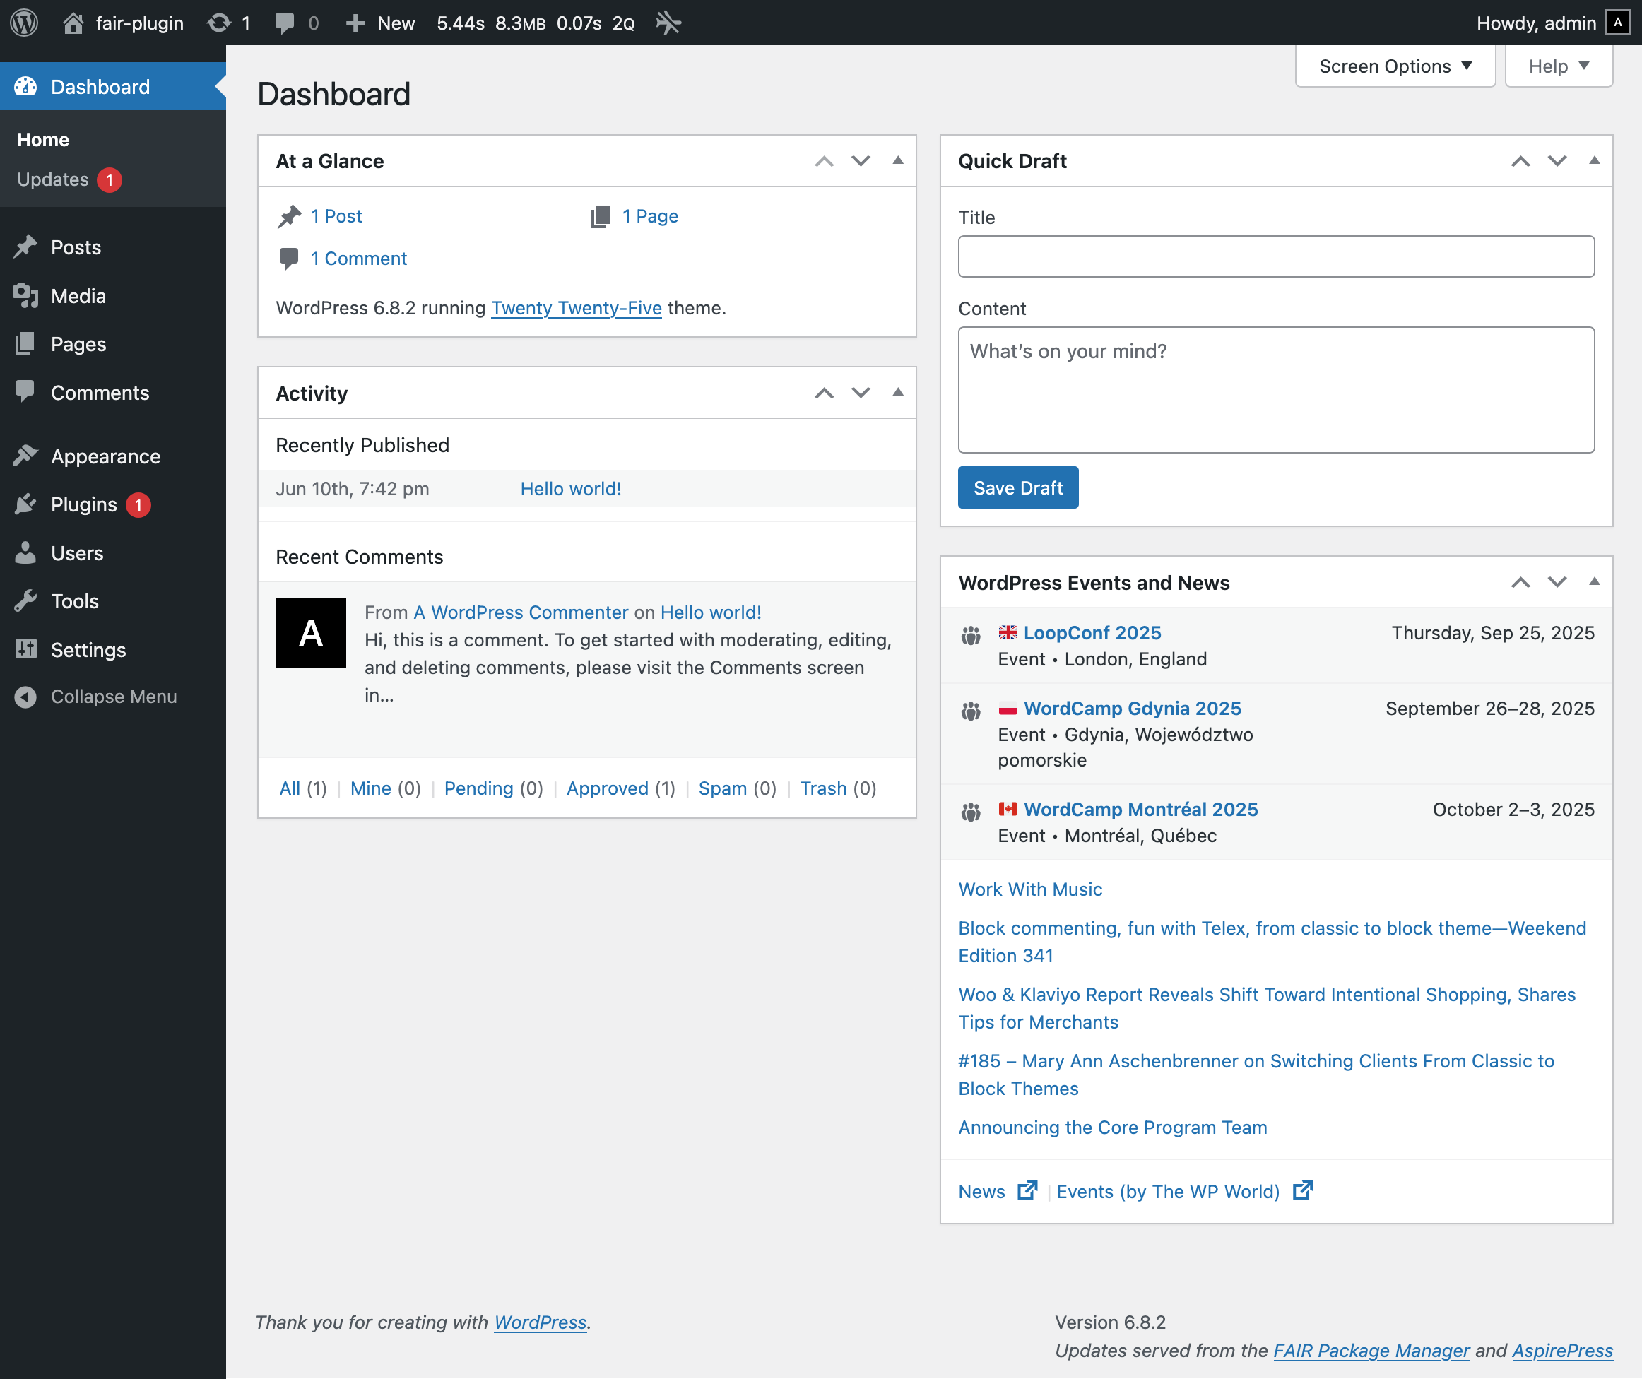Click the WordPress logo in the admin bar

[23, 23]
